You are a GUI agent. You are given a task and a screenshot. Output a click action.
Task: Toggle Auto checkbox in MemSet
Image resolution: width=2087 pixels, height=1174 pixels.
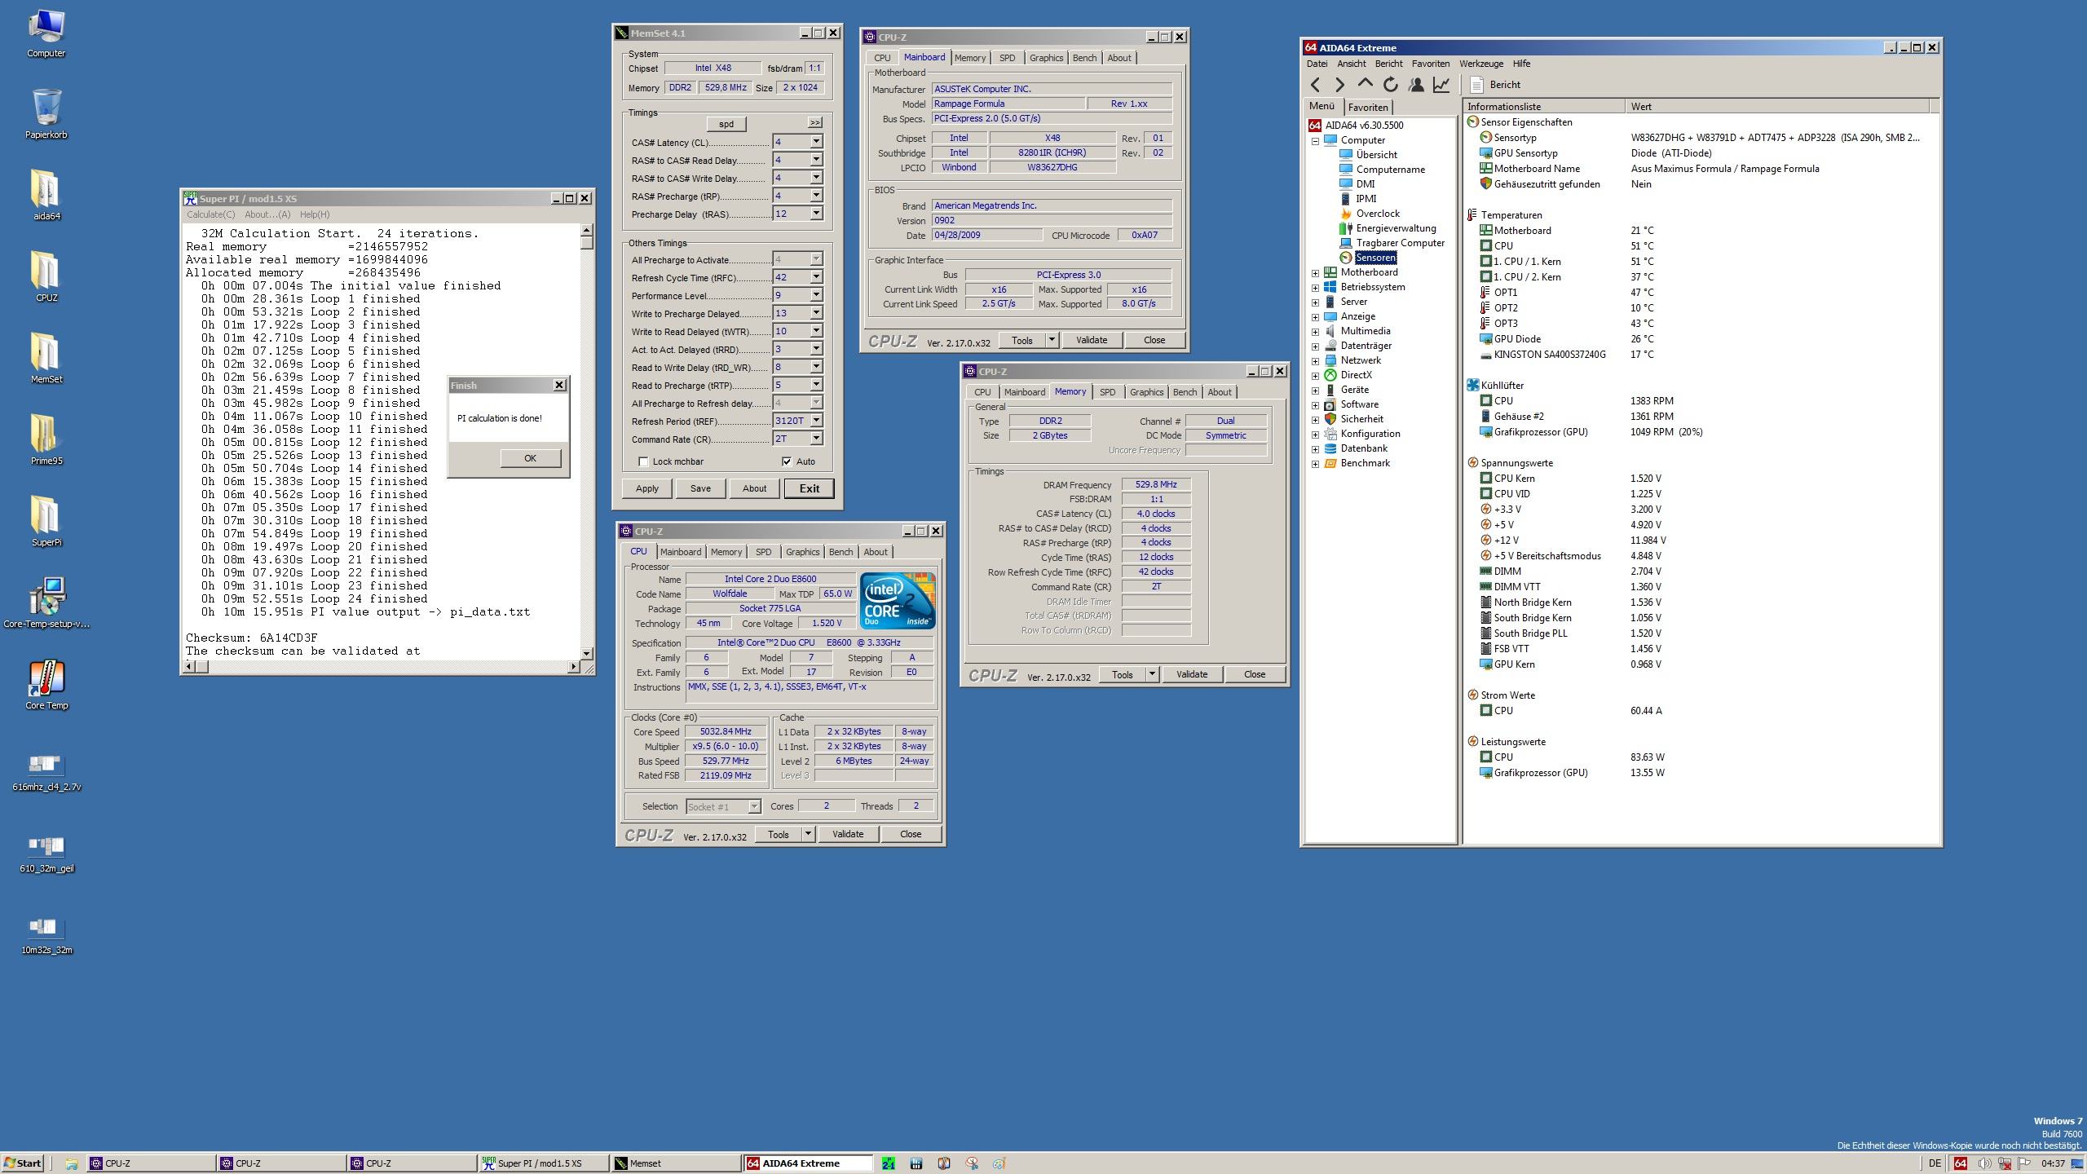[x=787, y=461]
